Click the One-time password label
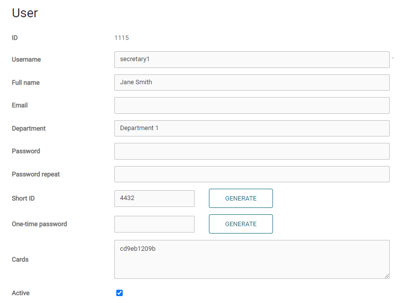This screenshot has height=303, width=406. [39, 224]
